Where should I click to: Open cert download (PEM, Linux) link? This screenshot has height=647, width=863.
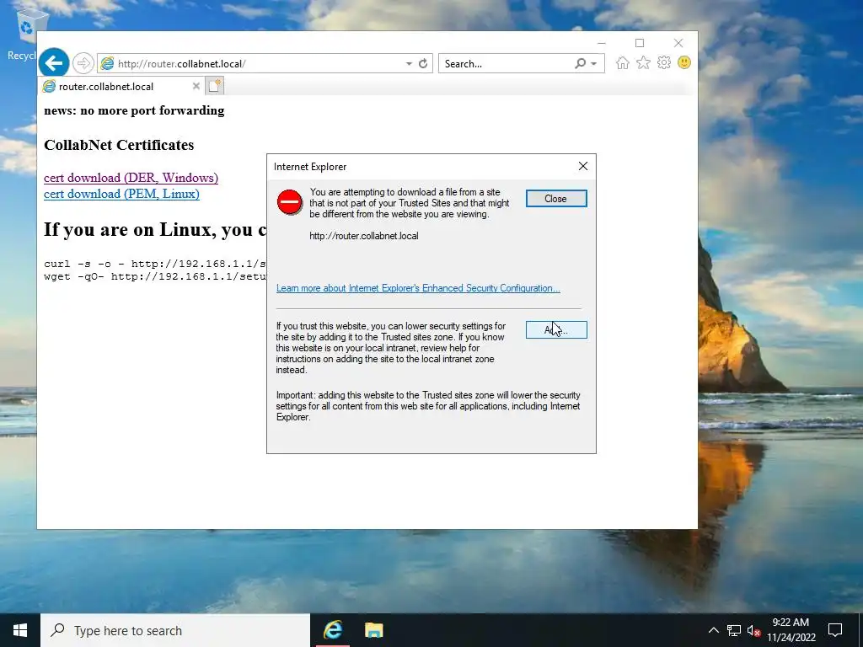point(121,194)
